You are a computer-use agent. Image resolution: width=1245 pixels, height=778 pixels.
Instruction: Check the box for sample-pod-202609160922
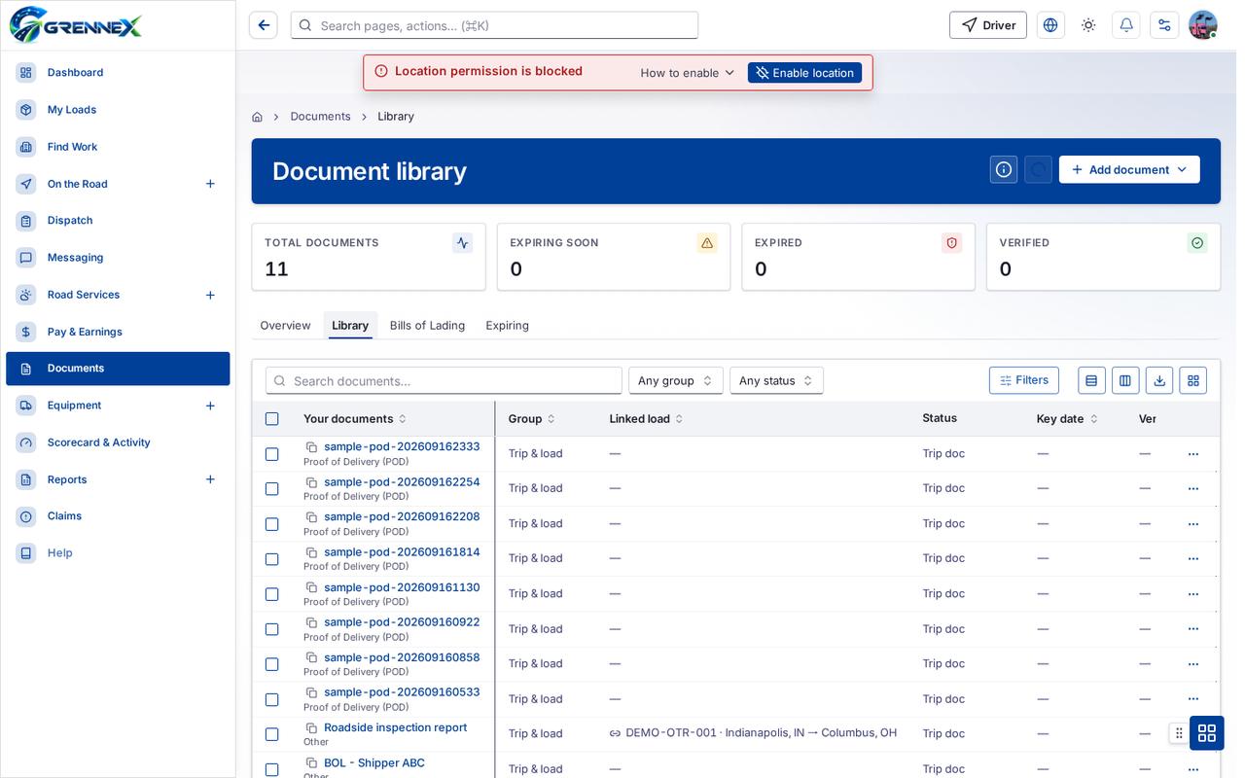coord(272,629)
